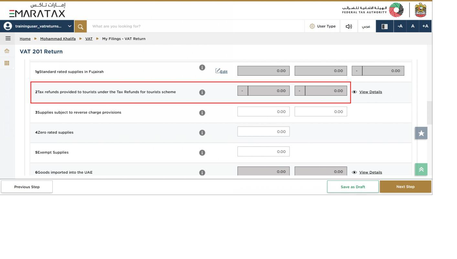Click VAT amount field for reverse charge supplies
The image size is (457, 259).
[x=321, y=112]
